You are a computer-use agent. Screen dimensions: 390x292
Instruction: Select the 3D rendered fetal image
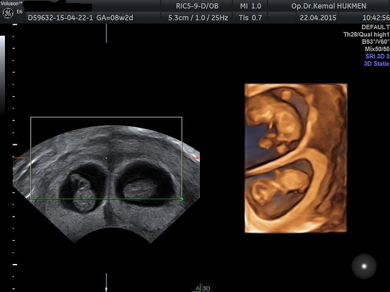pos(296,158)
